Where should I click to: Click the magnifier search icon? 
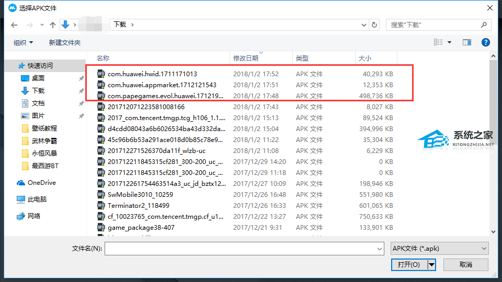[484, 25]
